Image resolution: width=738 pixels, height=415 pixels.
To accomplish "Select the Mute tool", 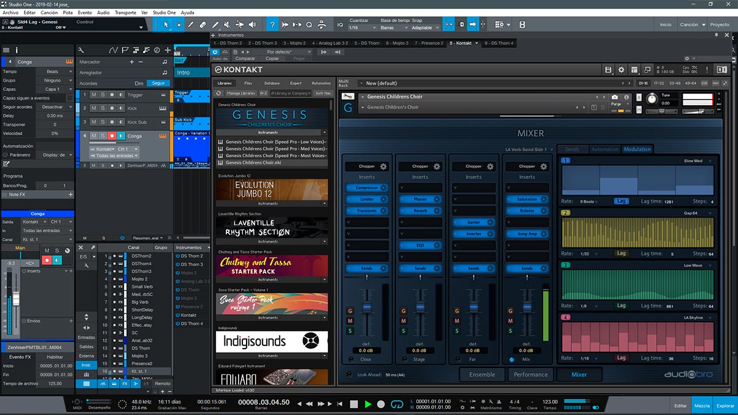I will click(x=228, y=25).
